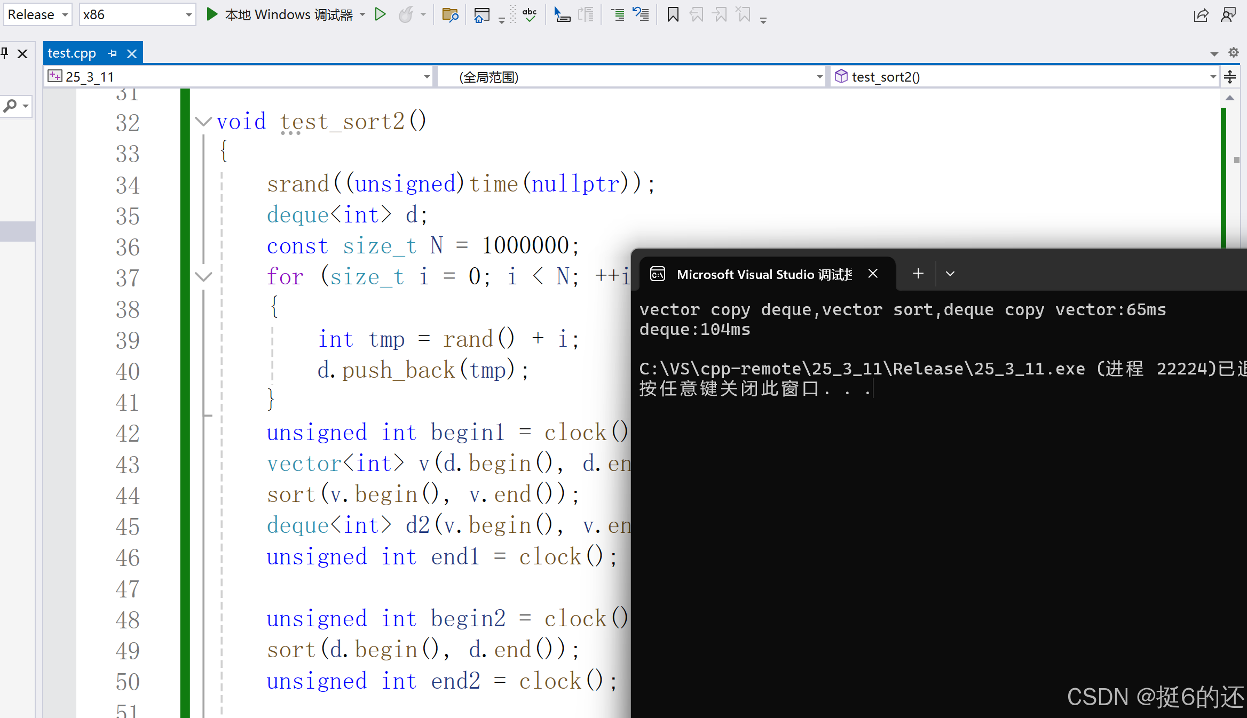Screen dimensions: 1247x718
Task: Close the debug console tab
Action: (x=872, y=274)
